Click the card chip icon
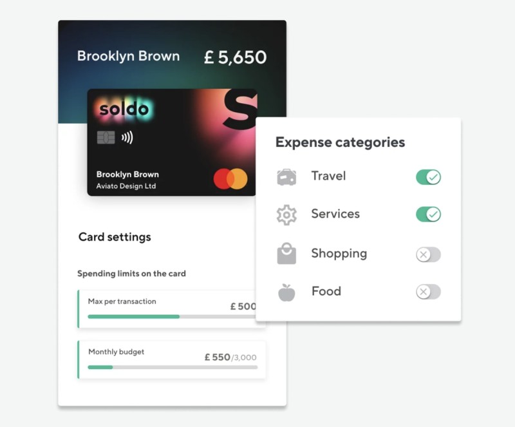 tap(108, 137)
